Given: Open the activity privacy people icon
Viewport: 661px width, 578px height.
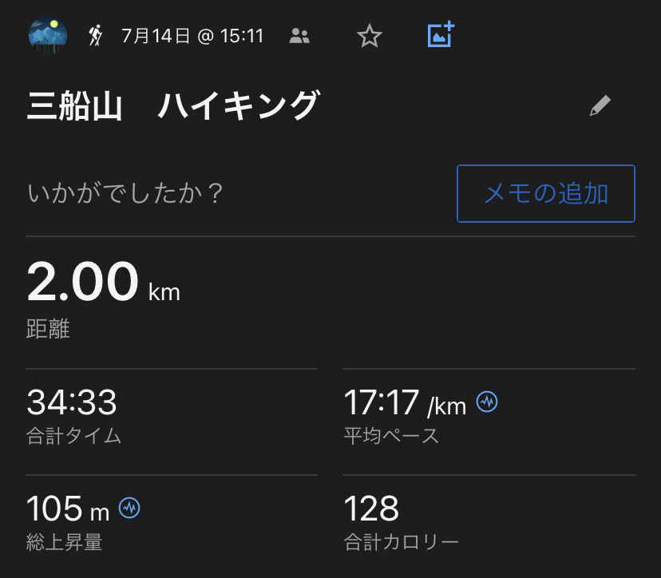Looking at the screenshot, I should (299, 35).
